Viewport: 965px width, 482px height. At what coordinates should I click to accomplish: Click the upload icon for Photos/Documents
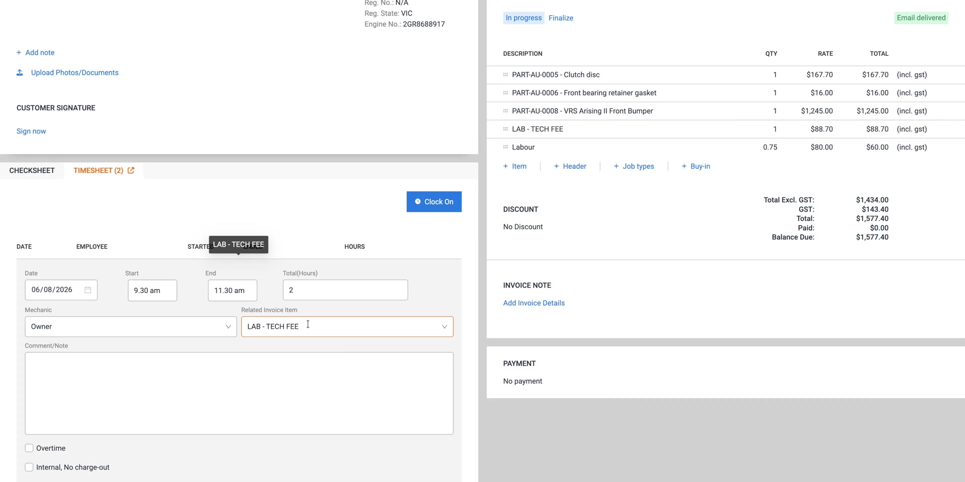pos(20,73)
